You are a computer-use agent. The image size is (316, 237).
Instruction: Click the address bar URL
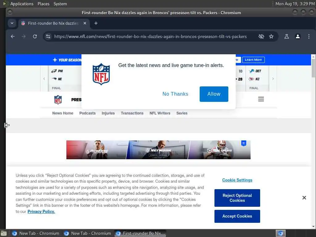(150, 36)
